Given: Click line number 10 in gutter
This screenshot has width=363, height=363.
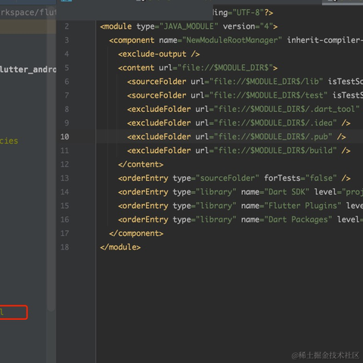Looking at the screenshot, I should (x=64, y=137).
